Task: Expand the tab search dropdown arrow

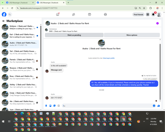Action: (x=3, y=3)
